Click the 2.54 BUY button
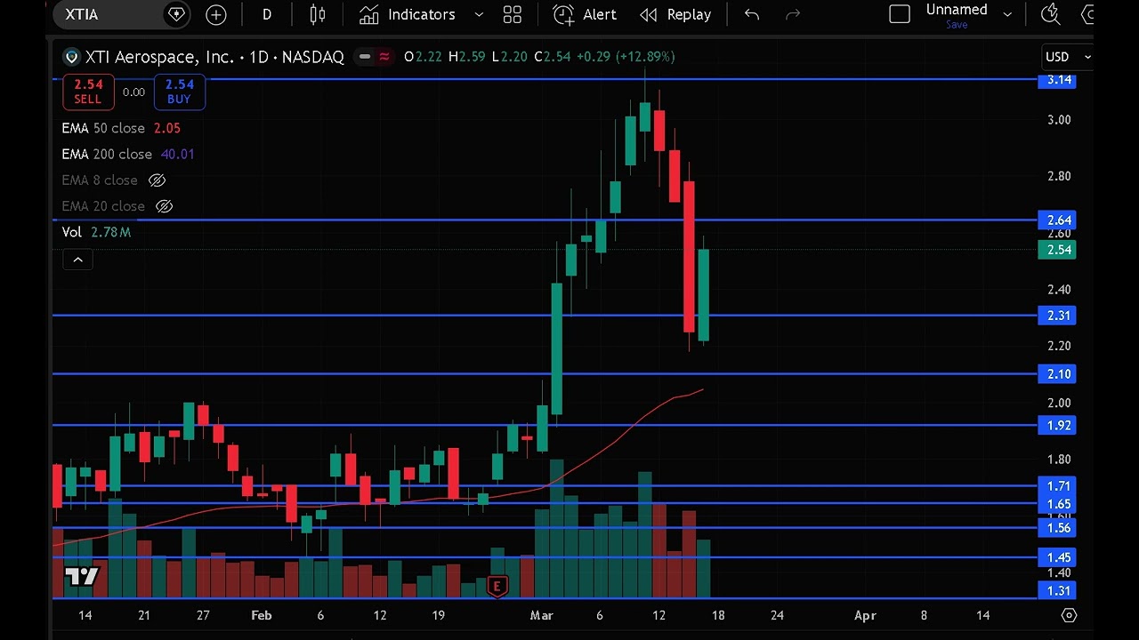Viewport: 1139px width, 640px height. click(179, 92)
